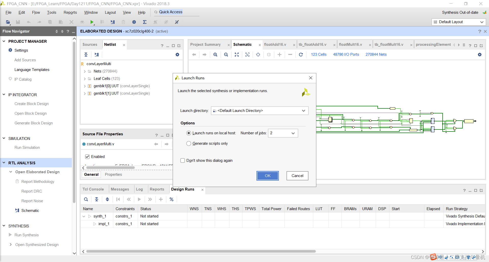Open the Flow menu
The width and height of the screenshot is (489, 262).
(36, 12)
